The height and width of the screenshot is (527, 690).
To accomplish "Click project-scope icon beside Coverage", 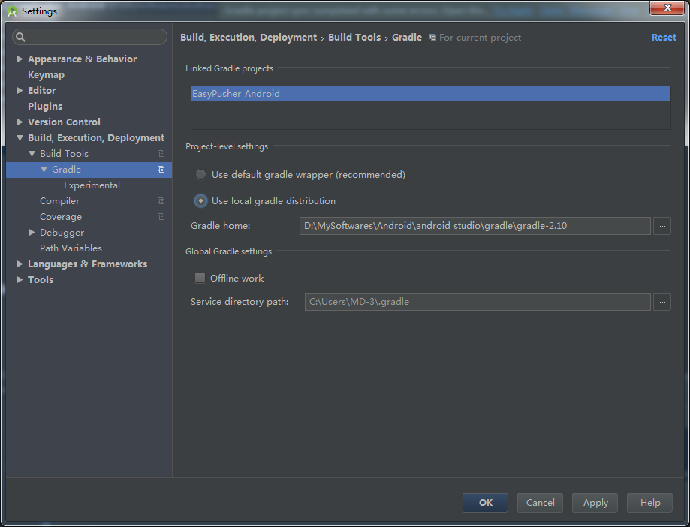I will 161,217.
